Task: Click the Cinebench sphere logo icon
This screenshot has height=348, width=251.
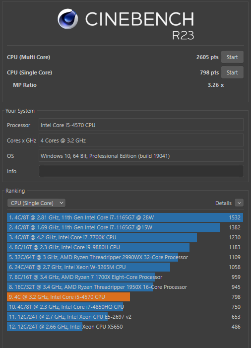Action: (x=67, y=19)
